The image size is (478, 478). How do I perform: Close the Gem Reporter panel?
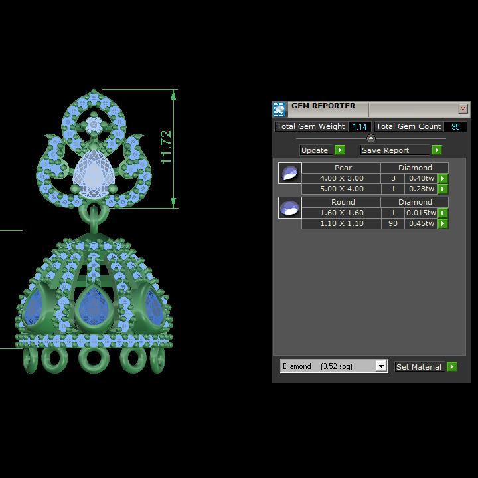(463, 108)
